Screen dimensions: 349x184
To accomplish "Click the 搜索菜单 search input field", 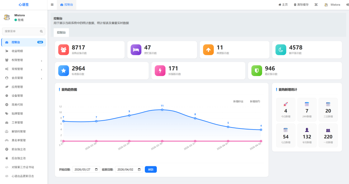I will click(24, 31).
